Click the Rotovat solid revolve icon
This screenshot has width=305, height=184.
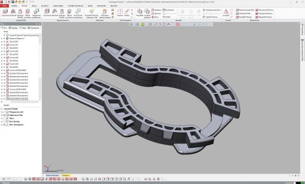click(x=13, y=13)
